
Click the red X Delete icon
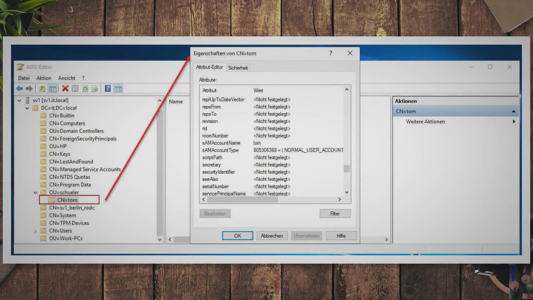(x=65, y=89)
